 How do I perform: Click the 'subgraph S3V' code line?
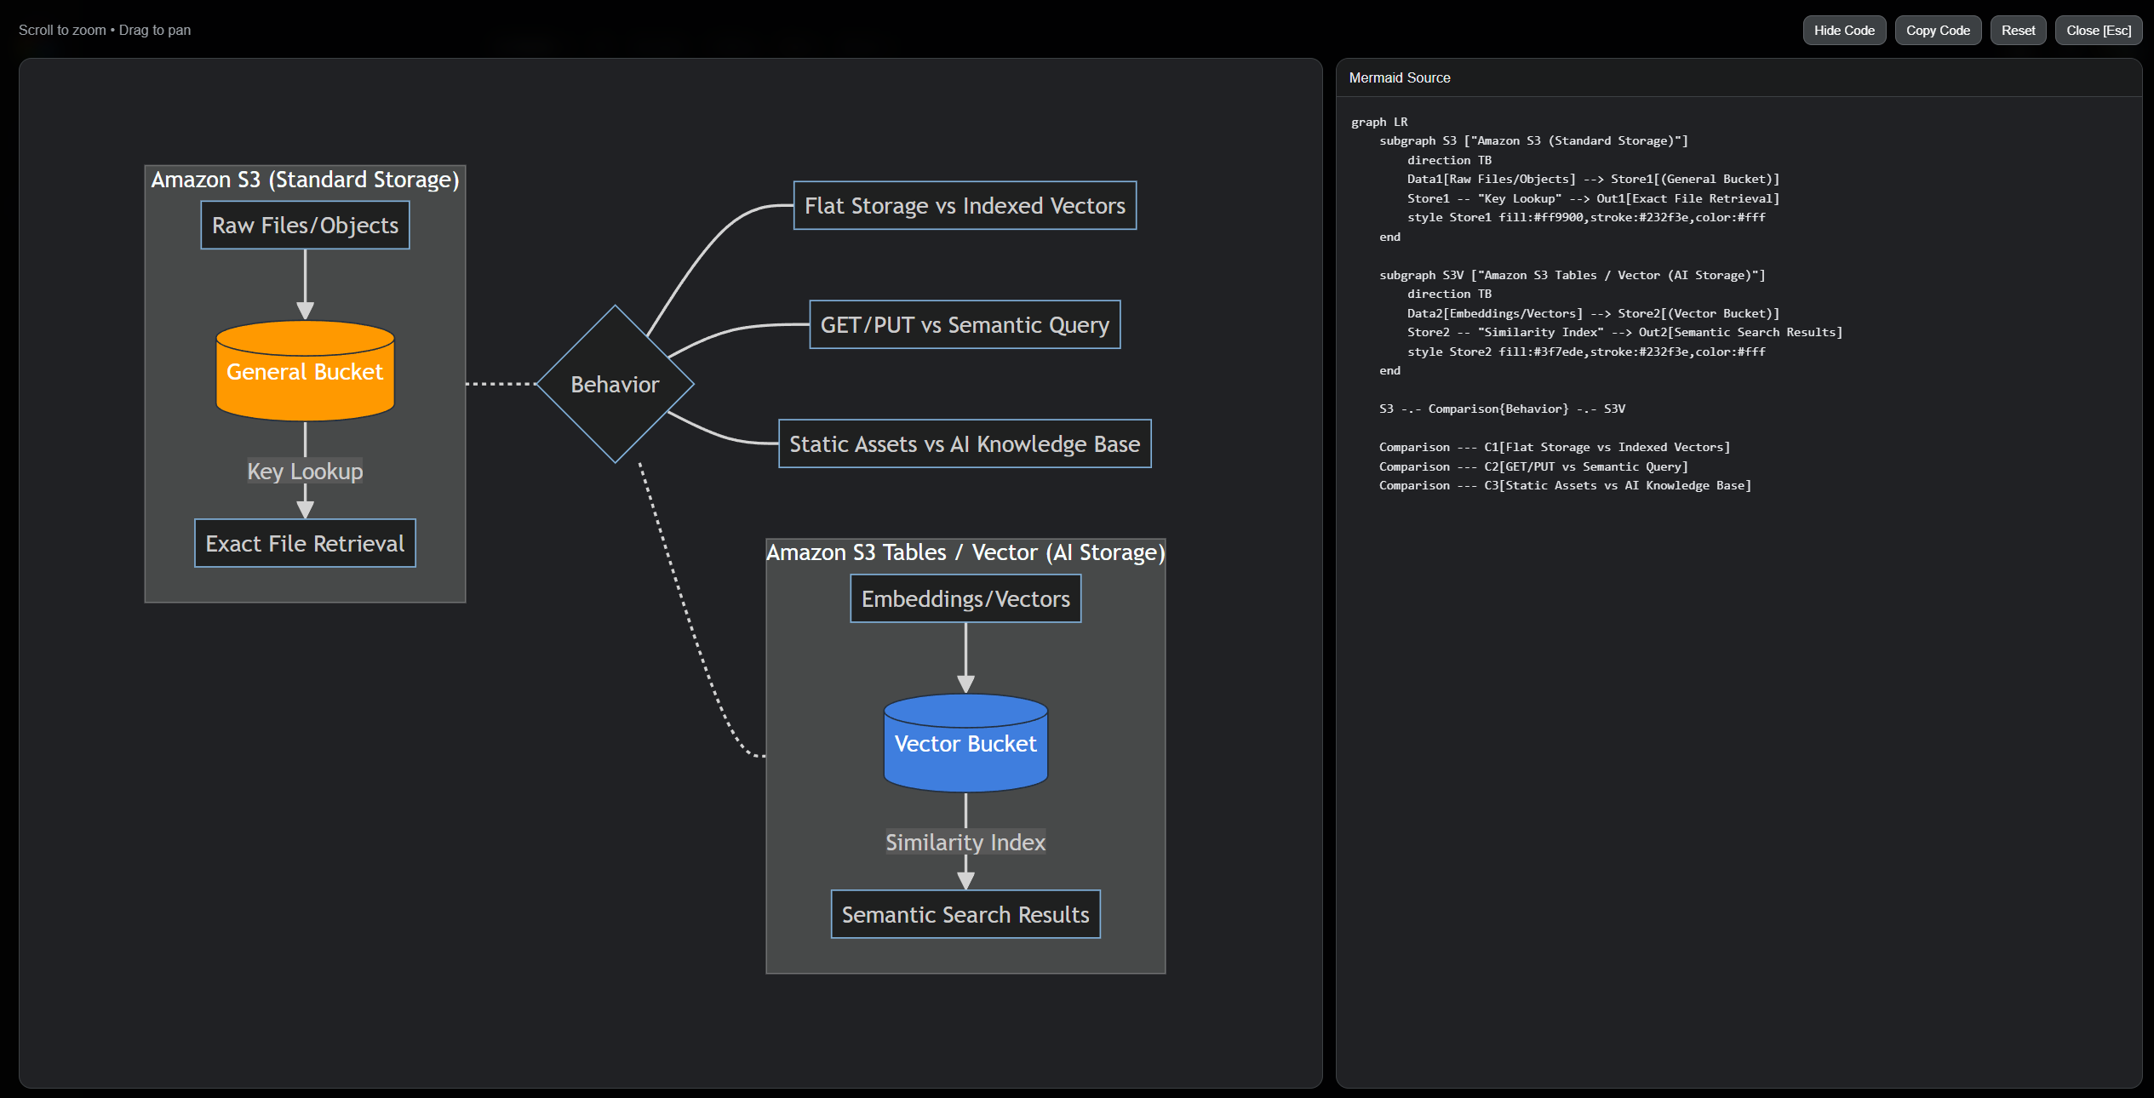[1572, 275]
